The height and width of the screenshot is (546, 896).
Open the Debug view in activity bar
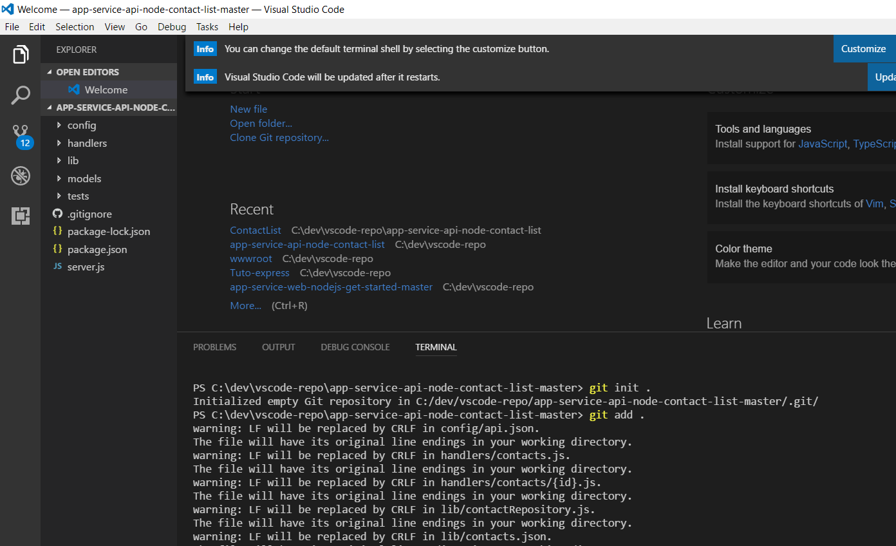click(x=21, y=176)
